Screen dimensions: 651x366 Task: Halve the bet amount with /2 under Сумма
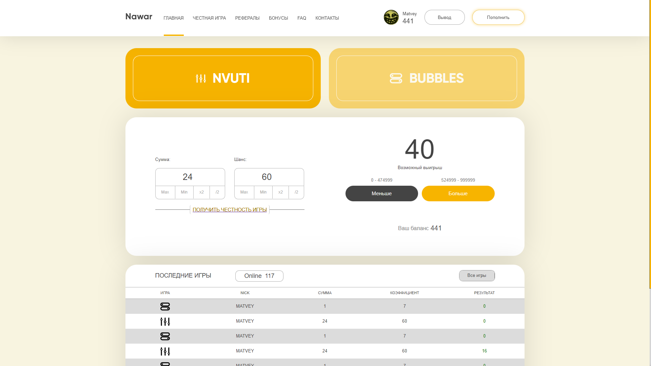(x=217, y=192)
